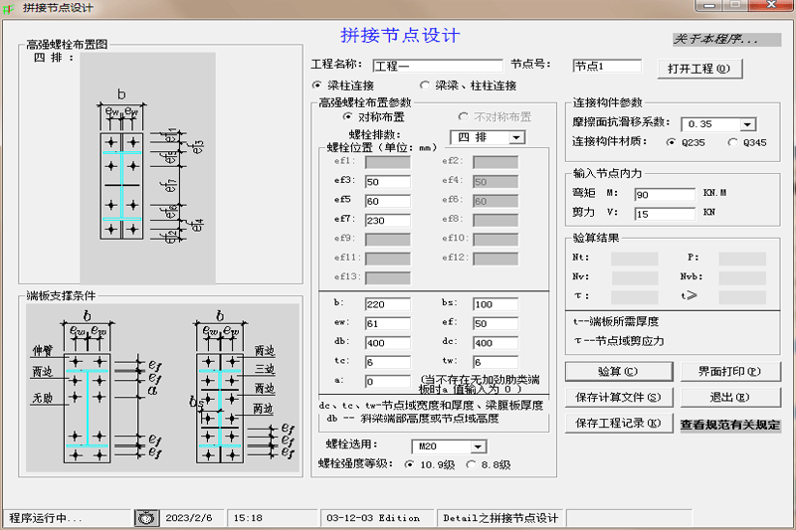This screenshot has width=796, height=530.
Task: Click ef input field next to ew
Action: (x=496, y=323)
